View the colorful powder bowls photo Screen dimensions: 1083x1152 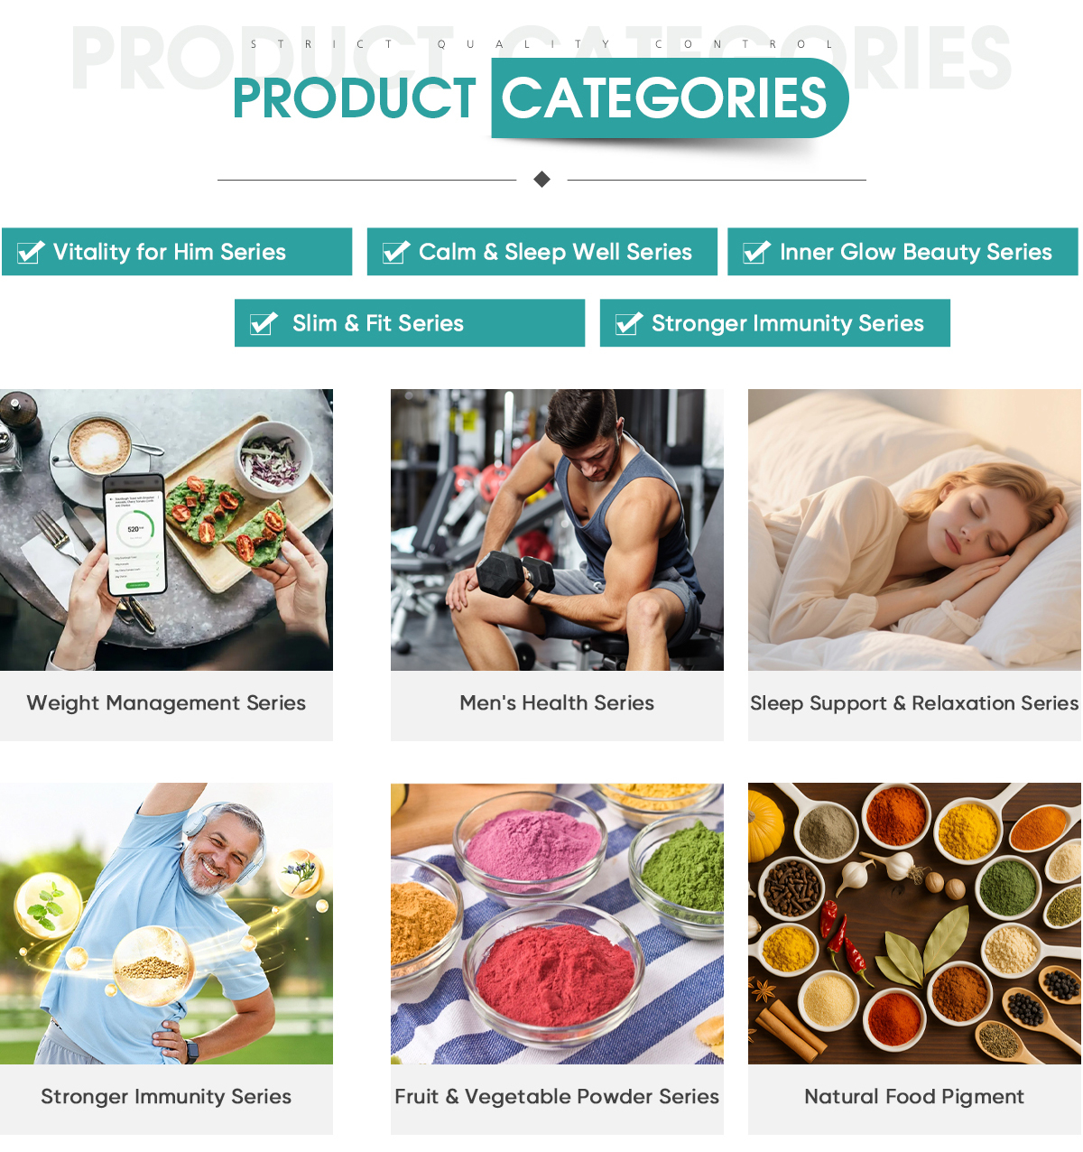tap(557, 924)
